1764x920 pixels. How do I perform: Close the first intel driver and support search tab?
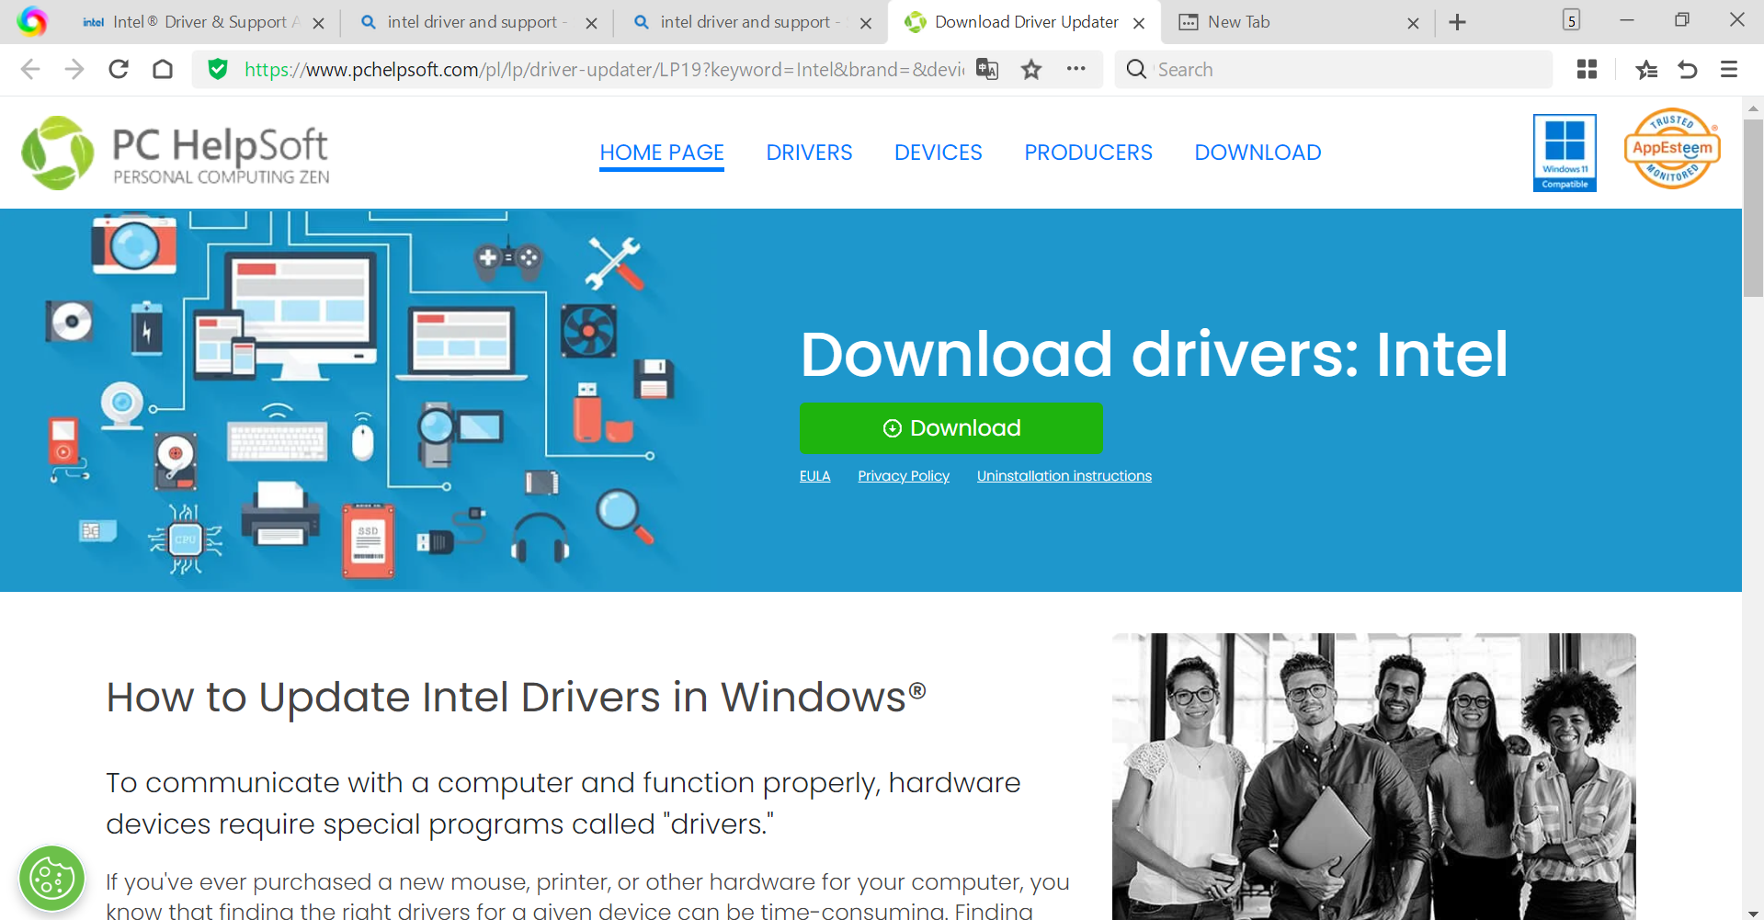tap(592, 23)
